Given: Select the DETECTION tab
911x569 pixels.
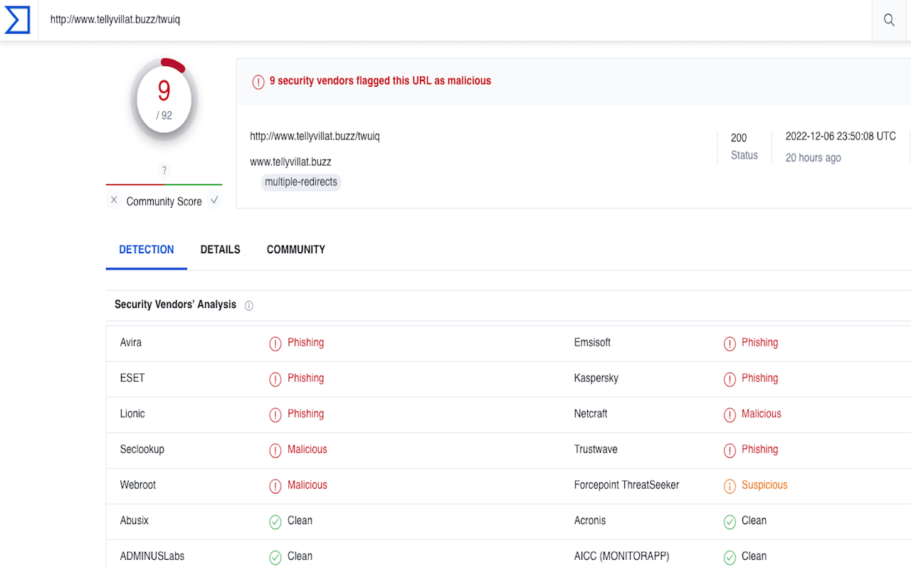Looking at the screenshot, I should pos(147,250).
